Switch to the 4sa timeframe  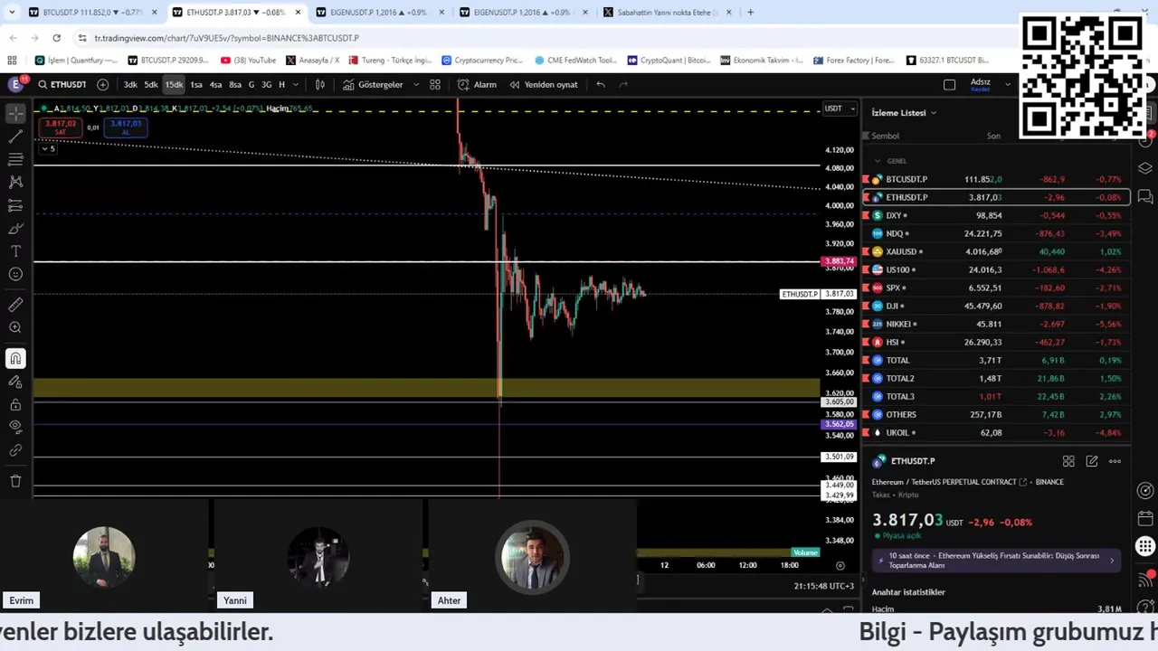coord(215,84)
